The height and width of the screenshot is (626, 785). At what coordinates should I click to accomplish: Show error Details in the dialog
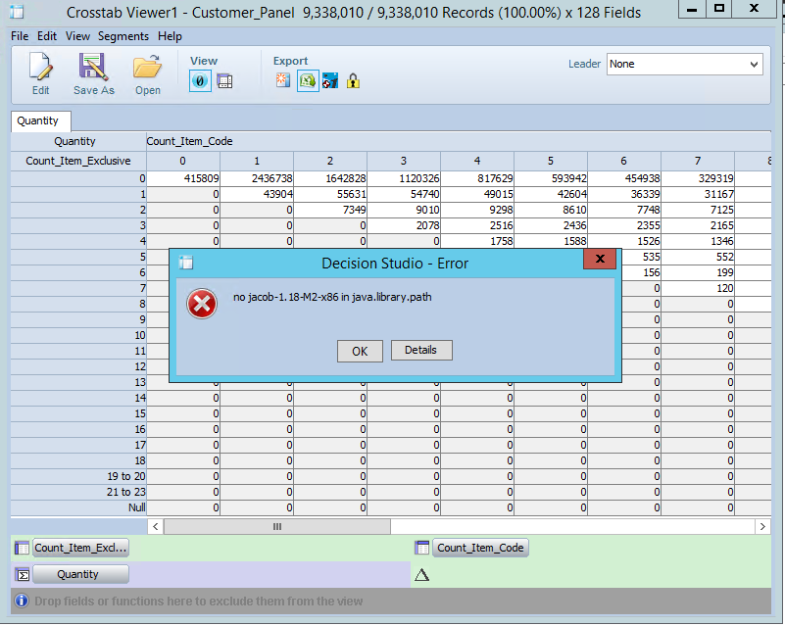pyautogui.click(x=420, y=350)
